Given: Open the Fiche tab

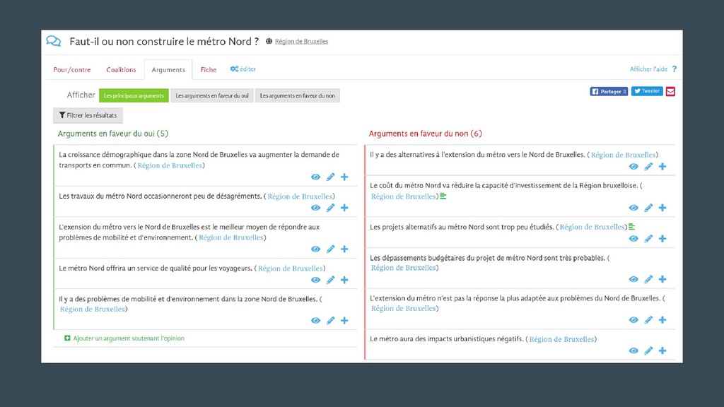Looking at the screenshot, I should (209, 70).
